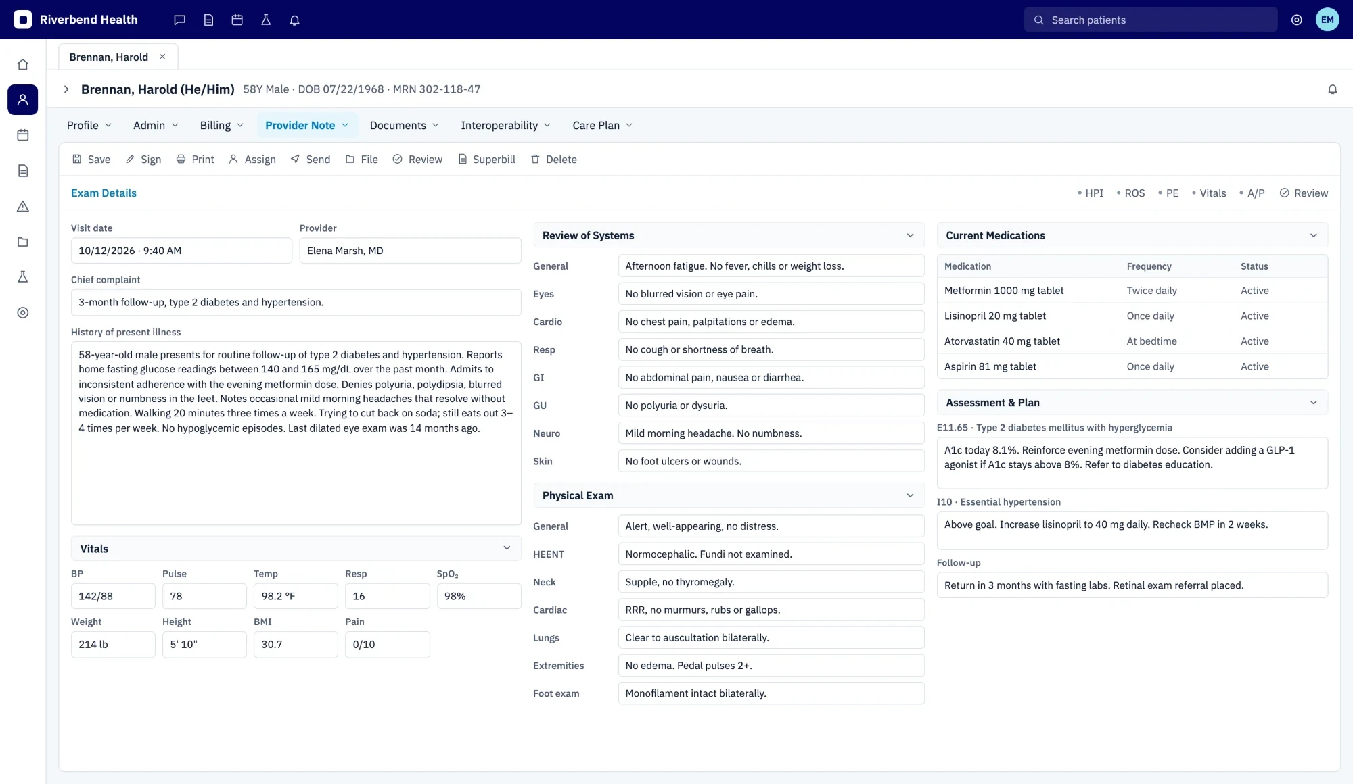Screen dimensions: 1353x784
Task: Select the Metformin 1000 mg tablet row
Action: click(1132, 291)
